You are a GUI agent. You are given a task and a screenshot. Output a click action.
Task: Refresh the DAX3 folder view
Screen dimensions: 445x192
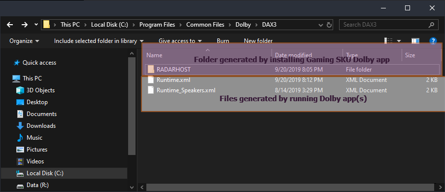point(329,25)
